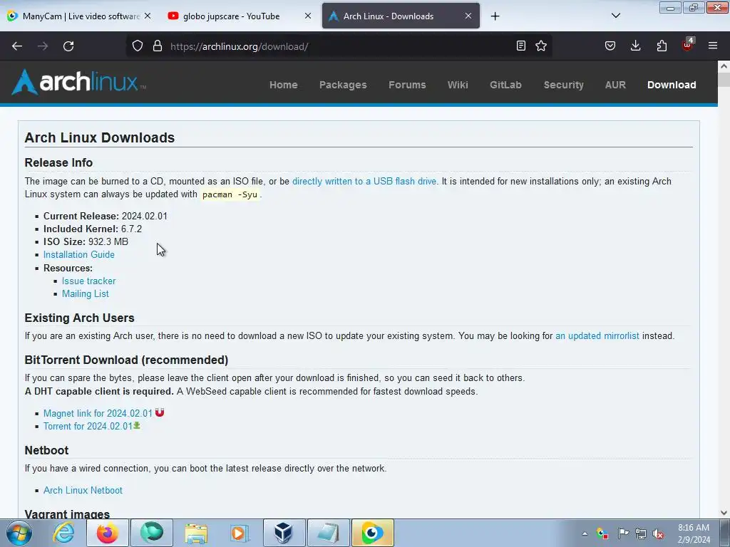
Task: Follow the 'an updated mirrorlist' link
Action: point(597,336)
